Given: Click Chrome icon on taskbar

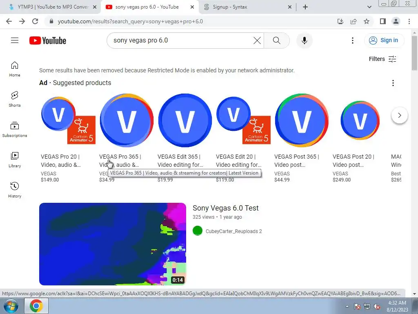Looking at the screenshot, I should click(36, 306).
